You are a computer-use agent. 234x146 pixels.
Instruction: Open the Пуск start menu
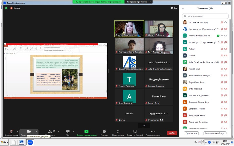[x=4, y=142]
